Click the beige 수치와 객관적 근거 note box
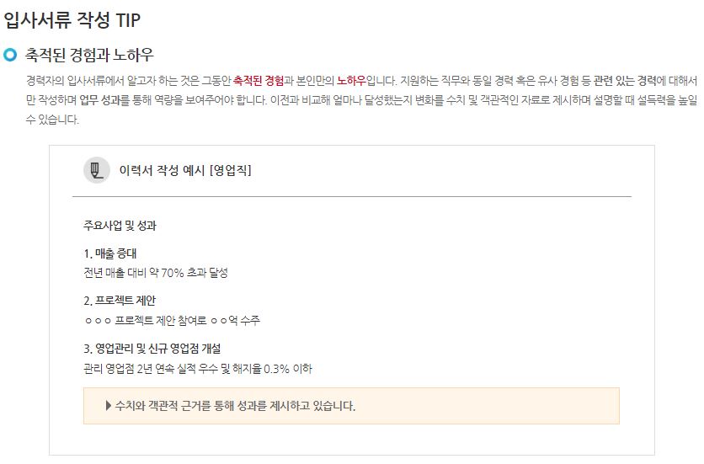Viewport: 704px width, 464px height. 351,406
